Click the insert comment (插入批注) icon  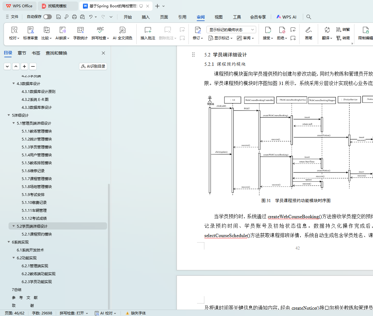point(148,30)
